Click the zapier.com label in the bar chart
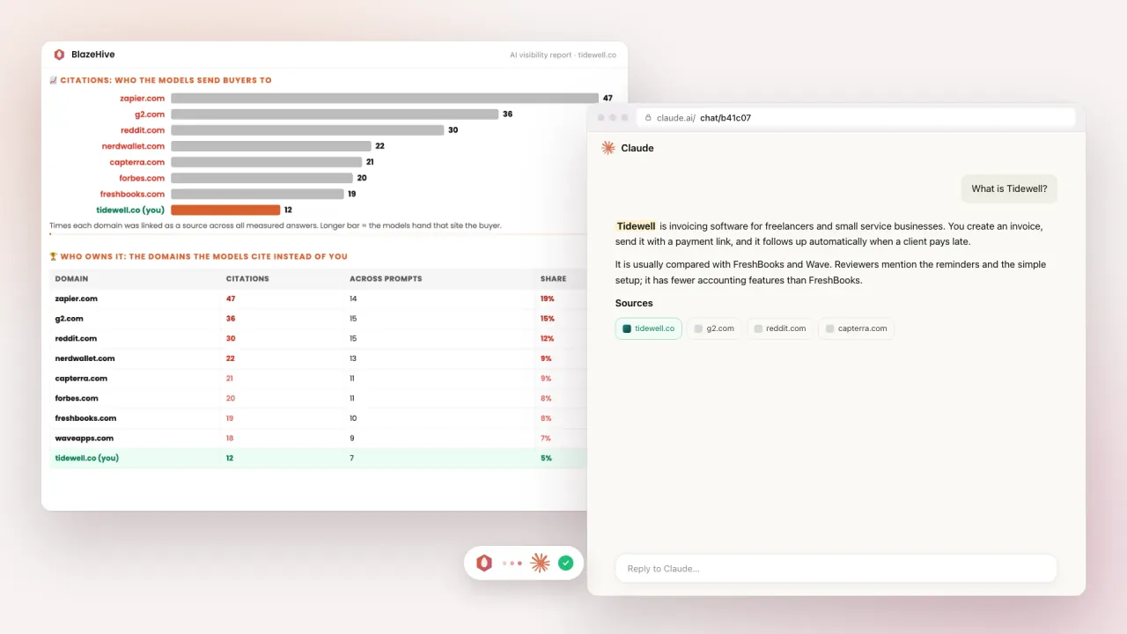The width and height of the screenshot is (1127, 634). (143, 98)
